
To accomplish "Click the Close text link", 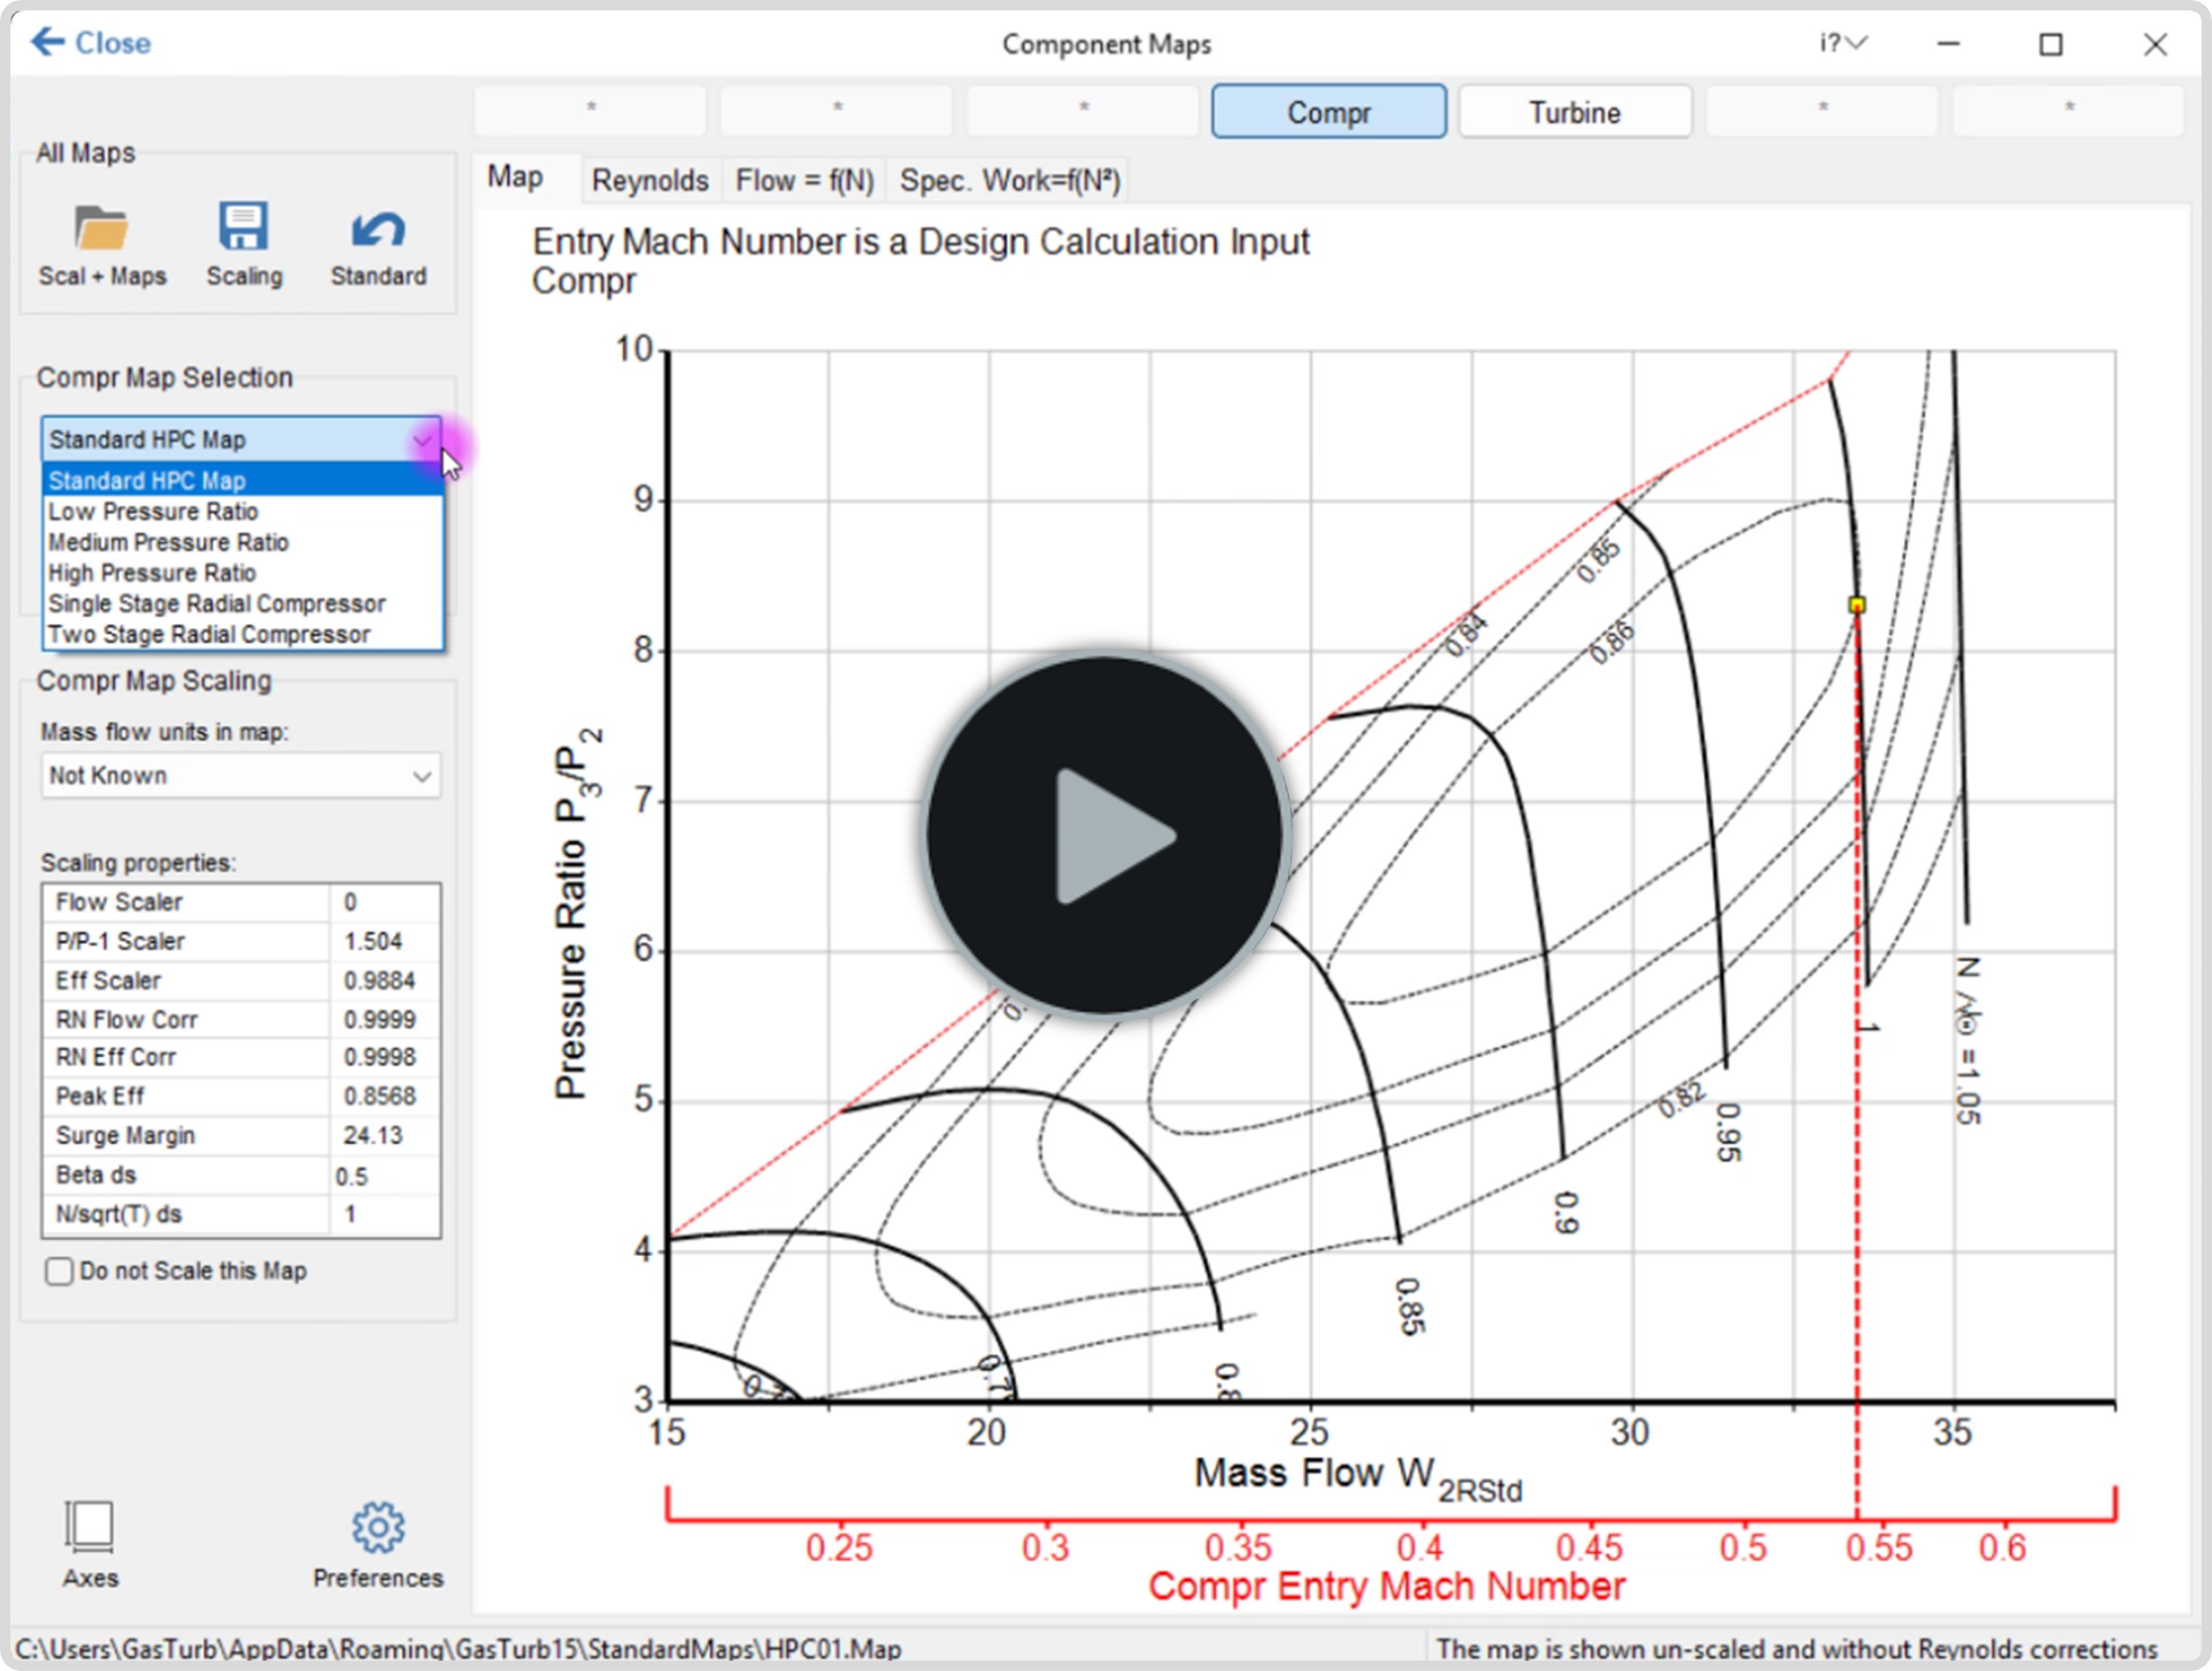I will tap(113, 43).
